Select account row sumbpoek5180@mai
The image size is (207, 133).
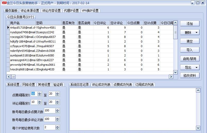pos(90,55)
